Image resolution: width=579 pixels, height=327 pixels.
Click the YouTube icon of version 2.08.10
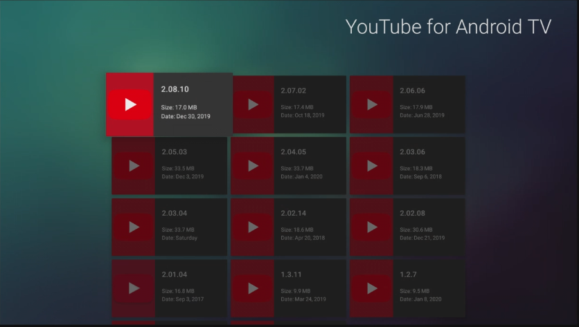pyautogui.click(x=130, y=104)
